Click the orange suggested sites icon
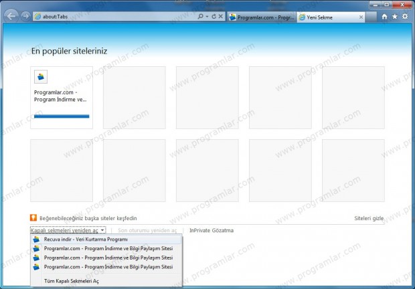 pos(33,217)
